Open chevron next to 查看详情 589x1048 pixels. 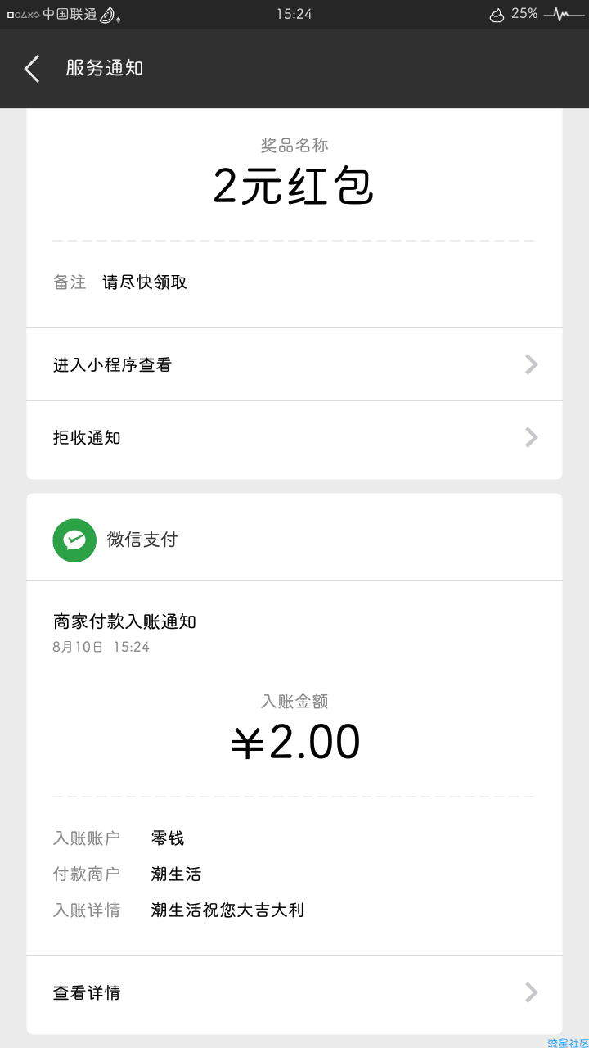click(x=532, y=992)
